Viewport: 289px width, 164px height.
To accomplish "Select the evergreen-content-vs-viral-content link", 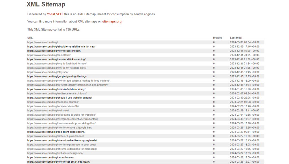I will [63, 119].
